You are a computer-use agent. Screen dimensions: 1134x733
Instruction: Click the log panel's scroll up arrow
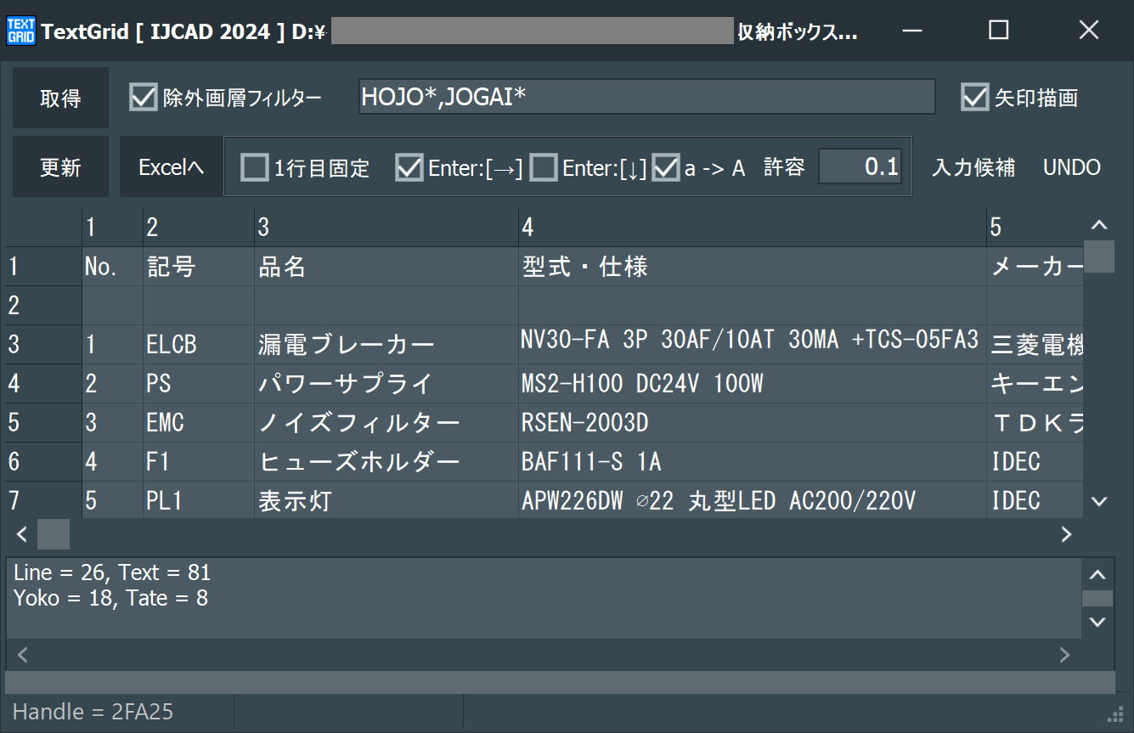(x=1097, y=575)
